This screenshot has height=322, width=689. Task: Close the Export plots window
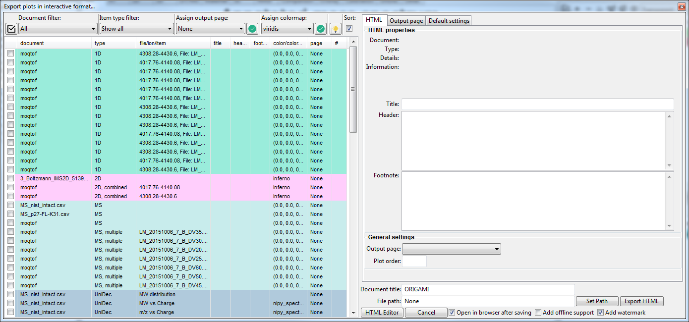[679, 6]
